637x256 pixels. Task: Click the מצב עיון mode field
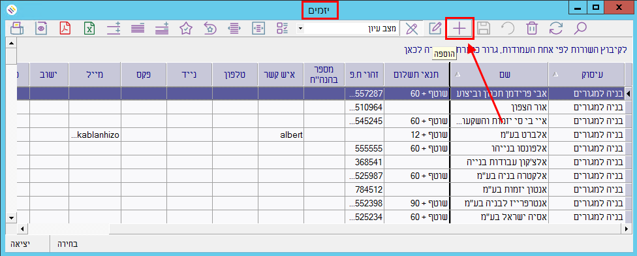tap(350, 29)
